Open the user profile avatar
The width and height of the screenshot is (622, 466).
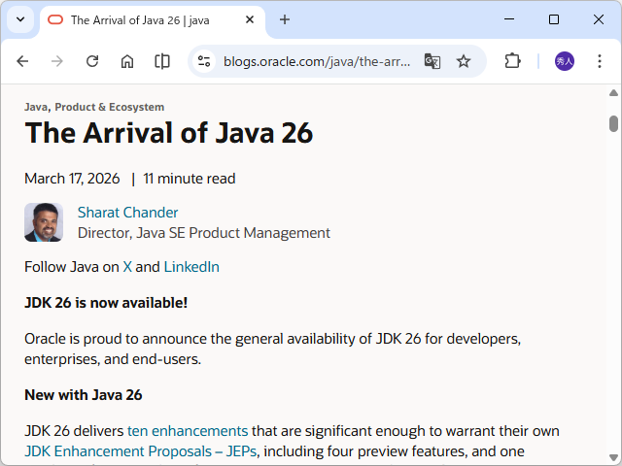point(564,61)
